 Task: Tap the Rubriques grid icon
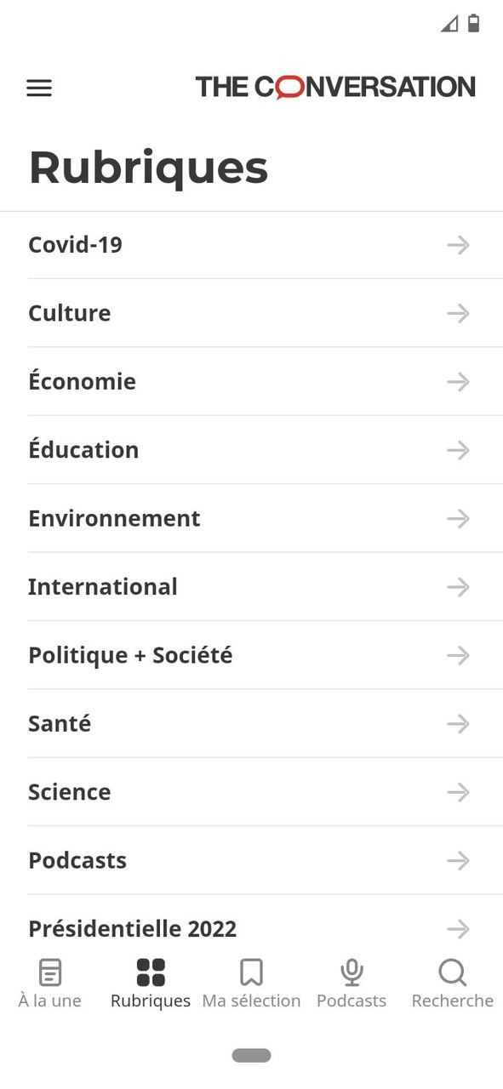click(150, 971)
